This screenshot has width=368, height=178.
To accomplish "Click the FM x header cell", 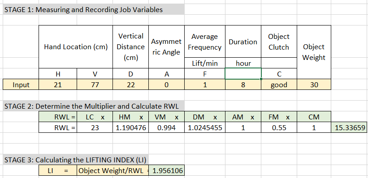I will click(279, 117).
